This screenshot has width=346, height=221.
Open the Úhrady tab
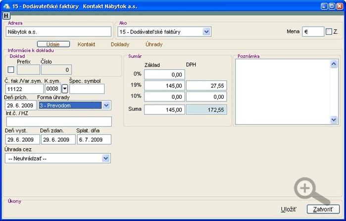(x=154, y=44)
